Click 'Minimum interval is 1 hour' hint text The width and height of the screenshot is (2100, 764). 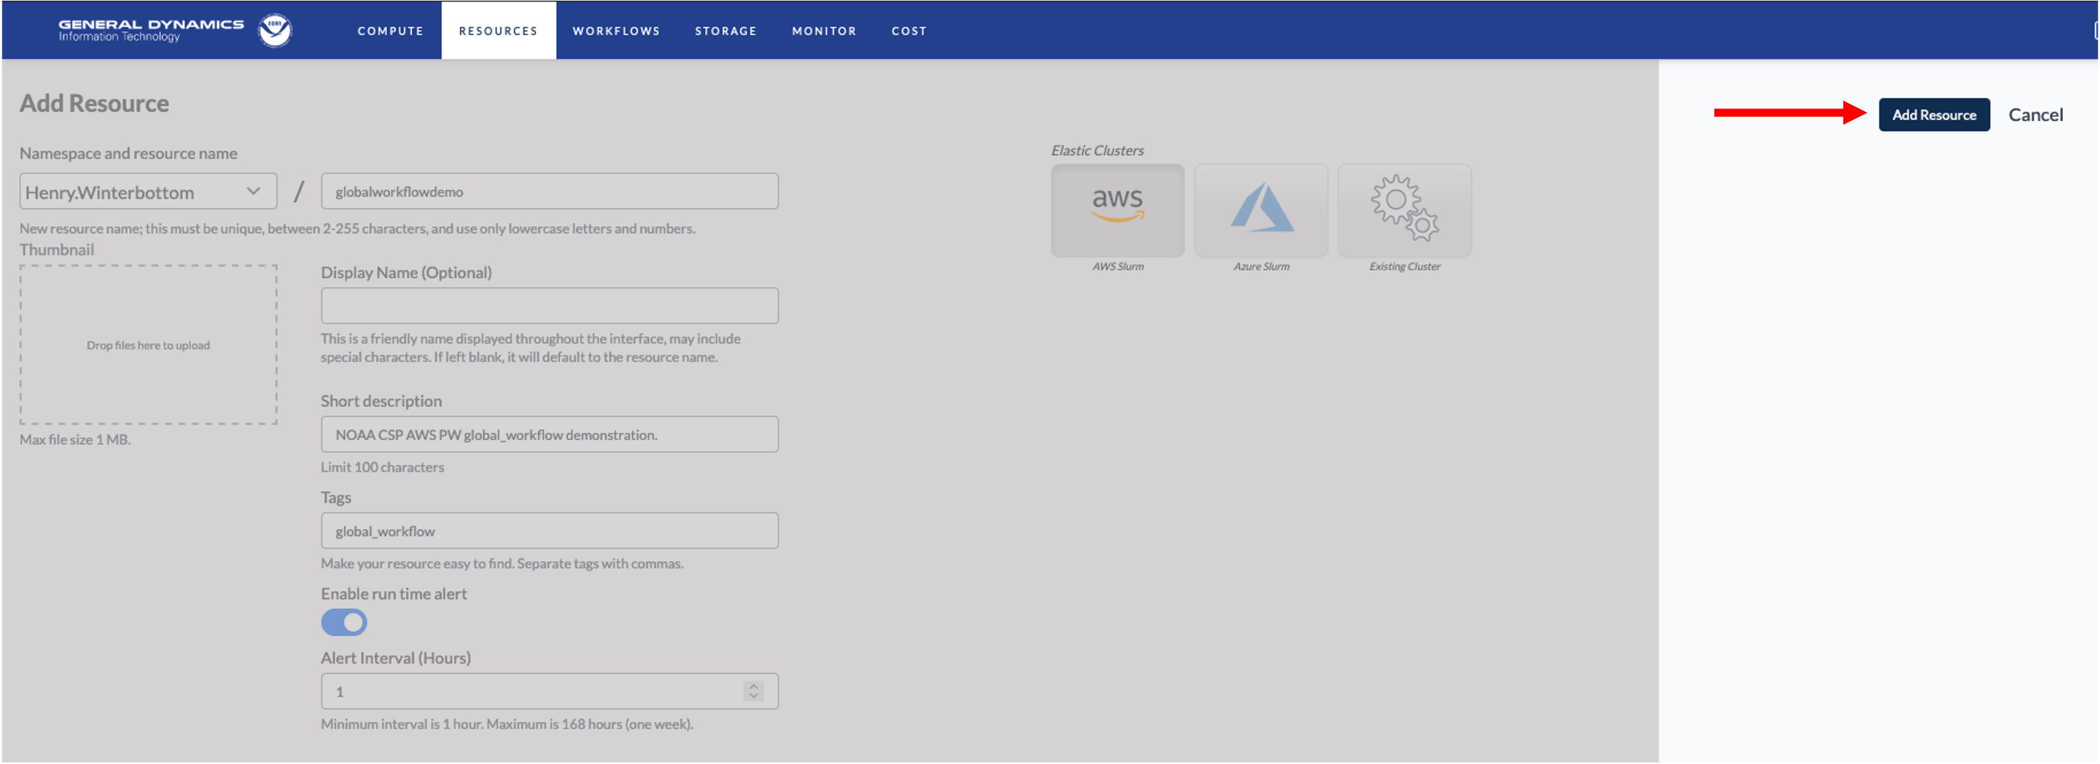[507, 724]
